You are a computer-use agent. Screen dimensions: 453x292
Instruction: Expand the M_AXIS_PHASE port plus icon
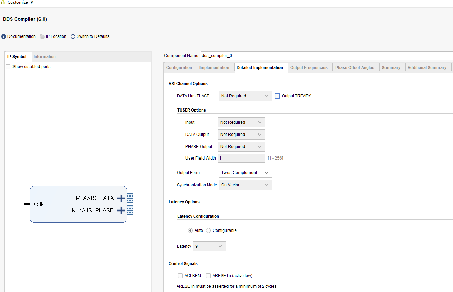(x=121, y=211)
